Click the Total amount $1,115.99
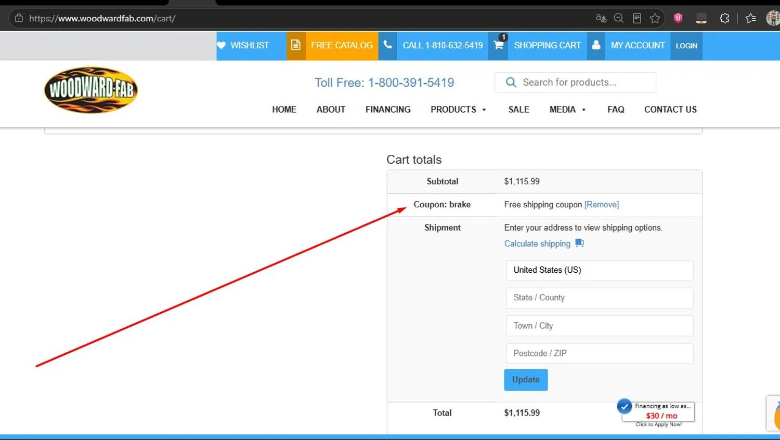This screenshot has width=780, height=440. [522, 413]
